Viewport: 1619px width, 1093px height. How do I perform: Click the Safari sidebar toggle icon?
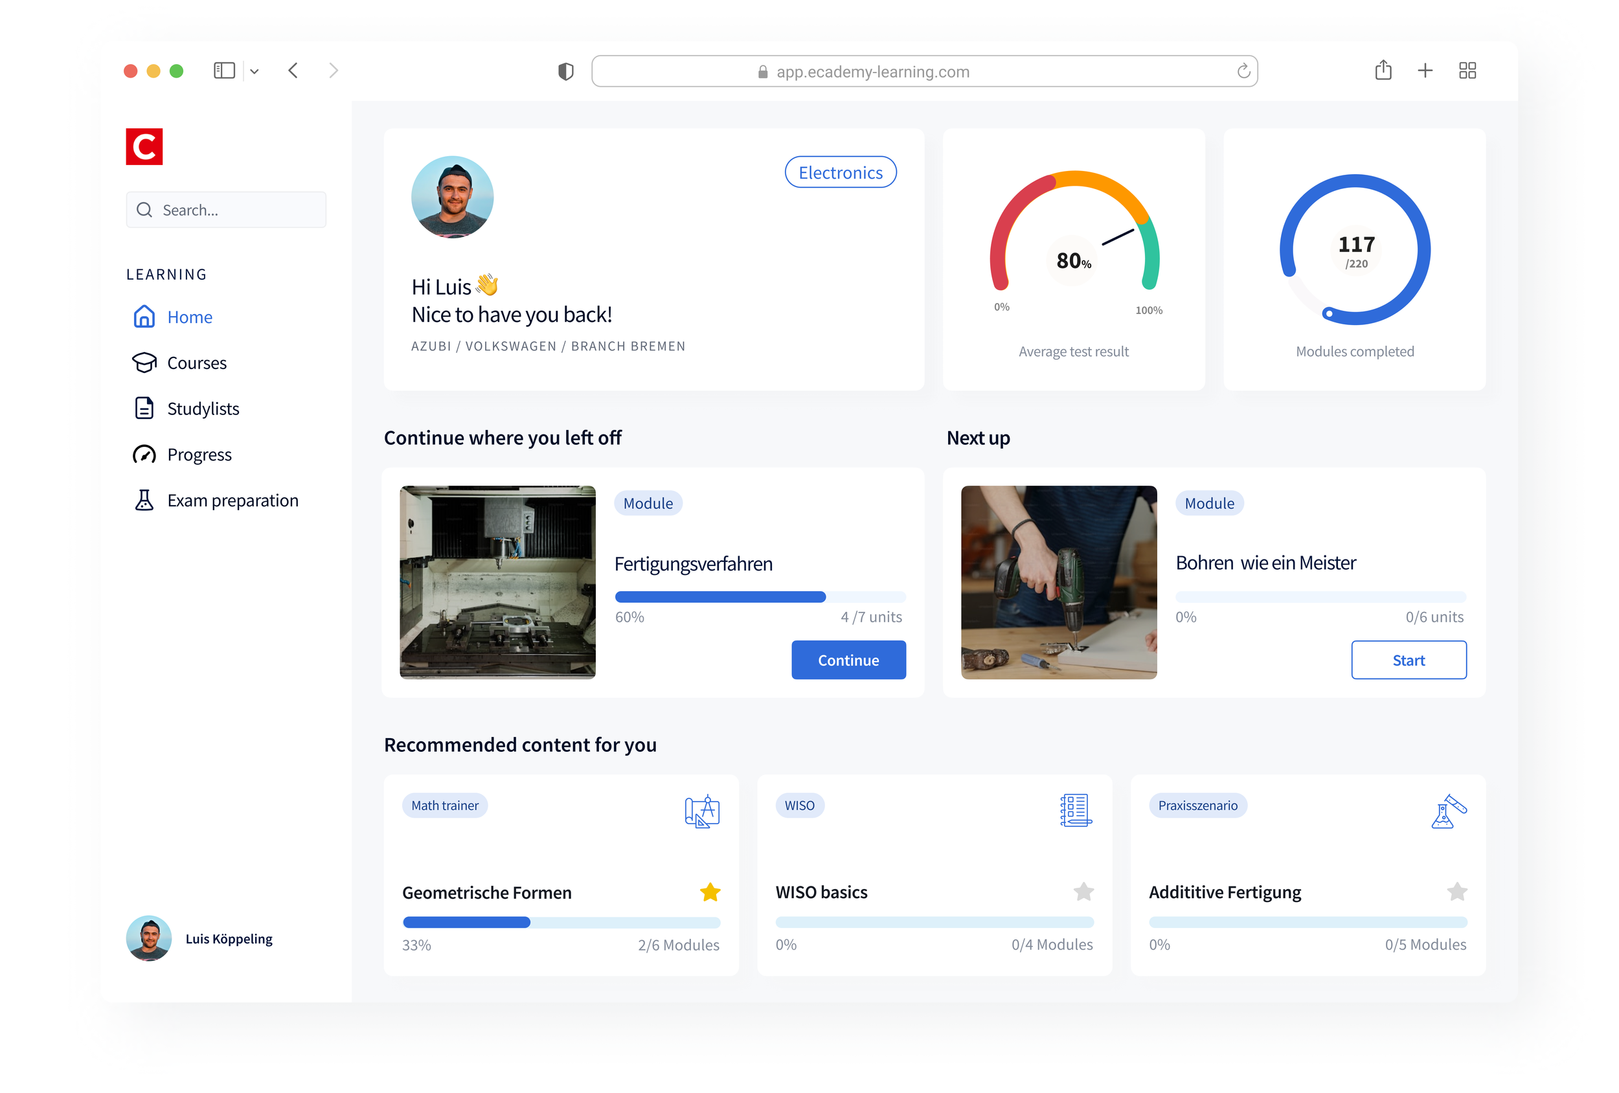pos(223,71)
